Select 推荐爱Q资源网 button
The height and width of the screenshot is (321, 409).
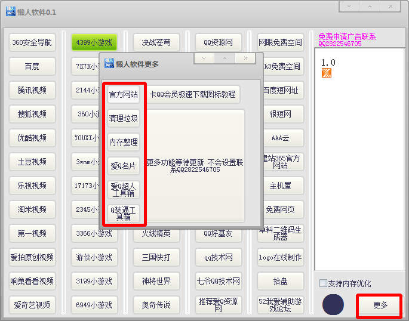[219, 305]
